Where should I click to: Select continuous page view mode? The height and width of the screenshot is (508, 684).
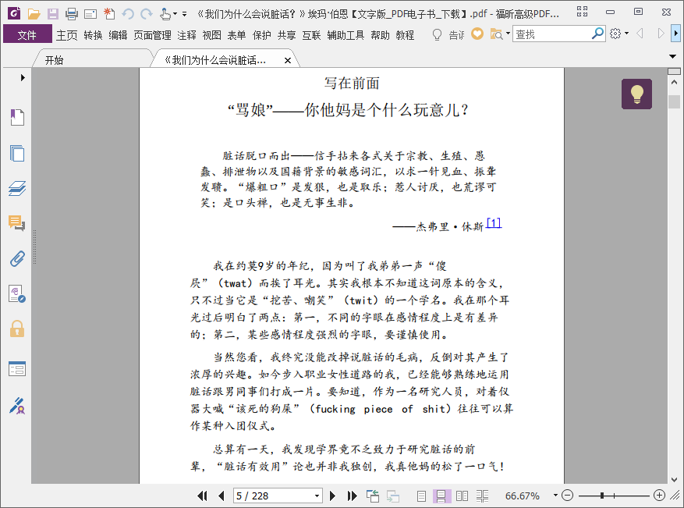(441, 496)
